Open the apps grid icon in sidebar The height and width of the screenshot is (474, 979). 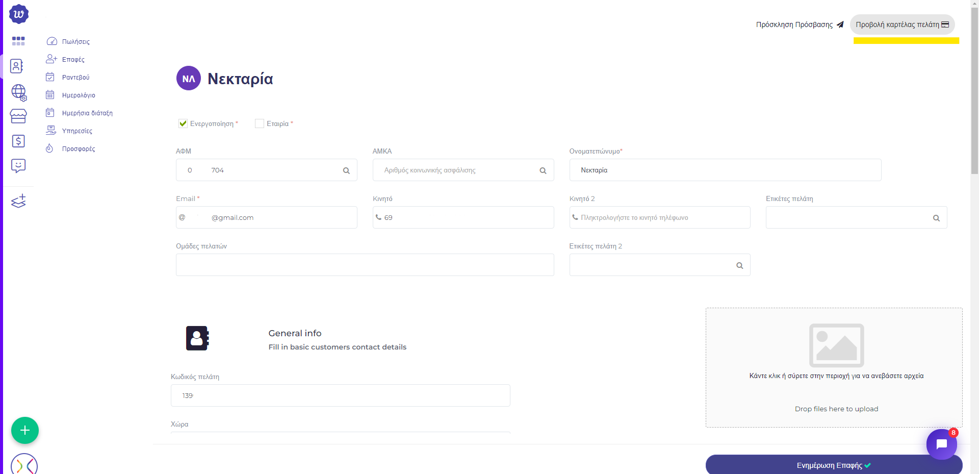[x=18, y=41]
